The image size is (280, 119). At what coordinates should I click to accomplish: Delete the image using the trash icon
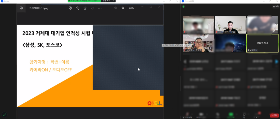click(85, 8)
